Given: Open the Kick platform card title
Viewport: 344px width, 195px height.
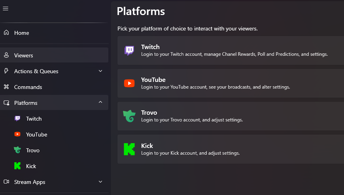Looking at the screenshot, I should pos(147,146).
